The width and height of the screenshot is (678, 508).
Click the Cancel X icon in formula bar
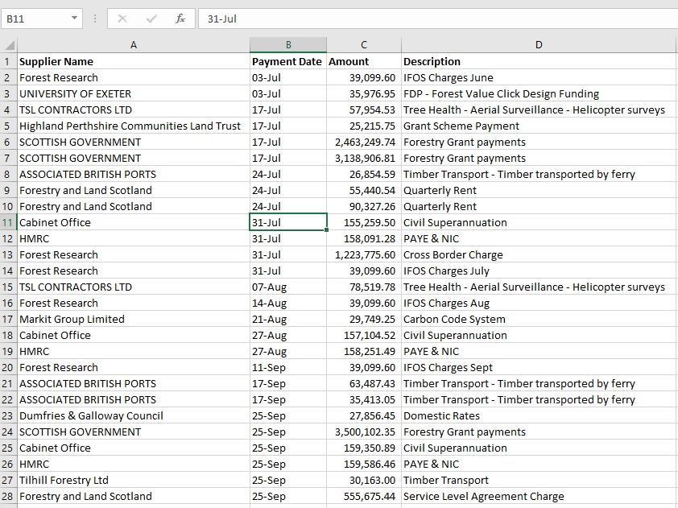pos(122,19)
